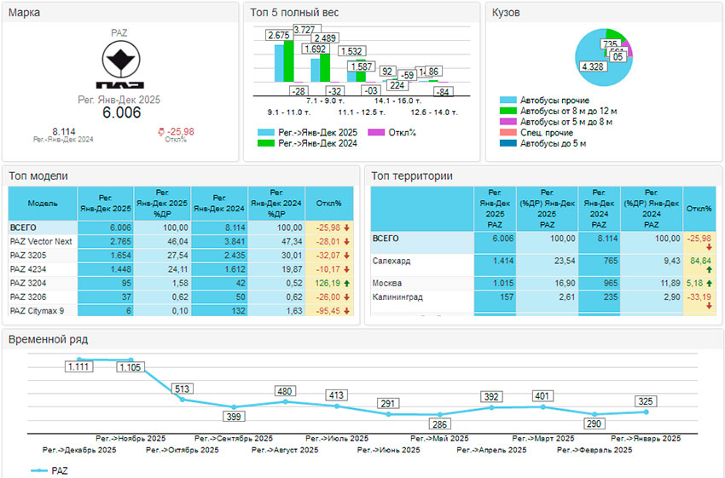This screenshot has width=725, height=478.
Task: Click the red down arrow in PAZ Vector Next row
Action: point(347,242)
